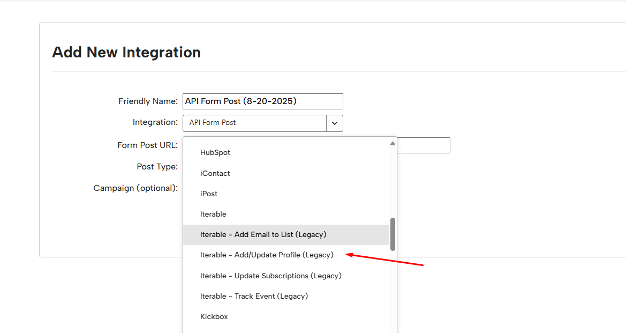The image size is (626, 333).
Task: Click the scrollbar track below the thumb
Action: [393, 290]
